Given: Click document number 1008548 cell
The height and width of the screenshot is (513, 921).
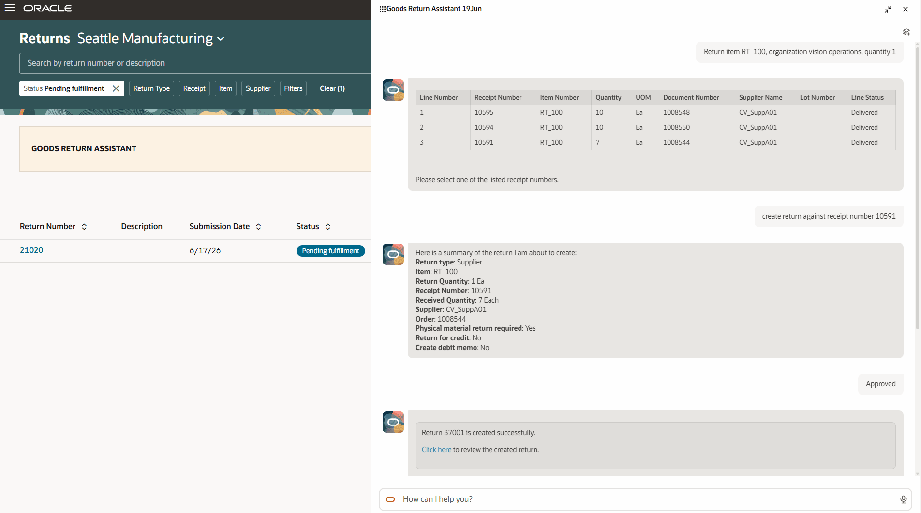Looking at the screenshot, I should point(697,113).
